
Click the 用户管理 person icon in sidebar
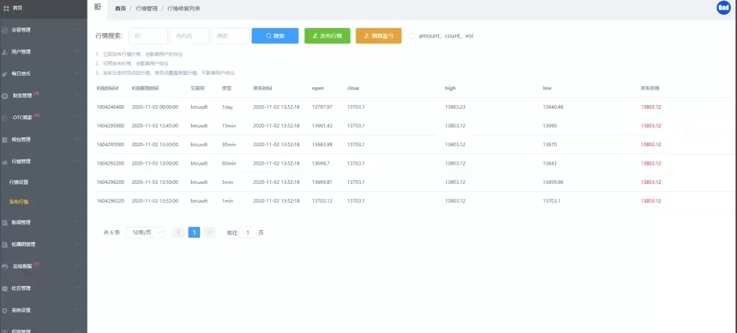tap(6, 52)
